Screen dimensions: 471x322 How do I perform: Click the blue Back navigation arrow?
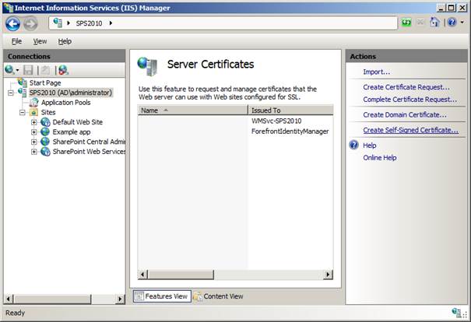13,23
